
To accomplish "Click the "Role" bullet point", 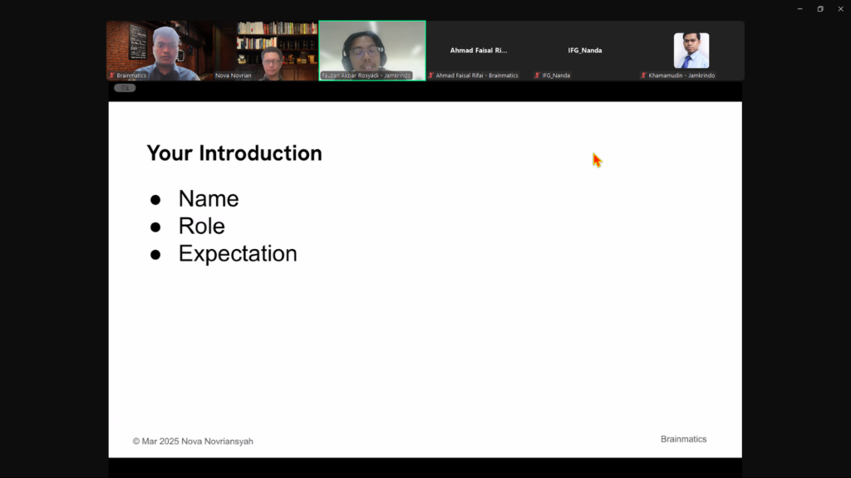I will point(201,227).
